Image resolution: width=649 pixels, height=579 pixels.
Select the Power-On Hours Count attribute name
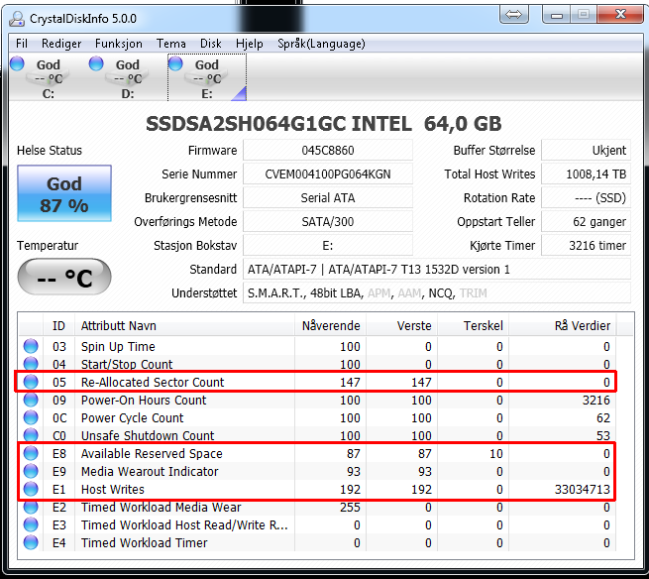point(144,400)
